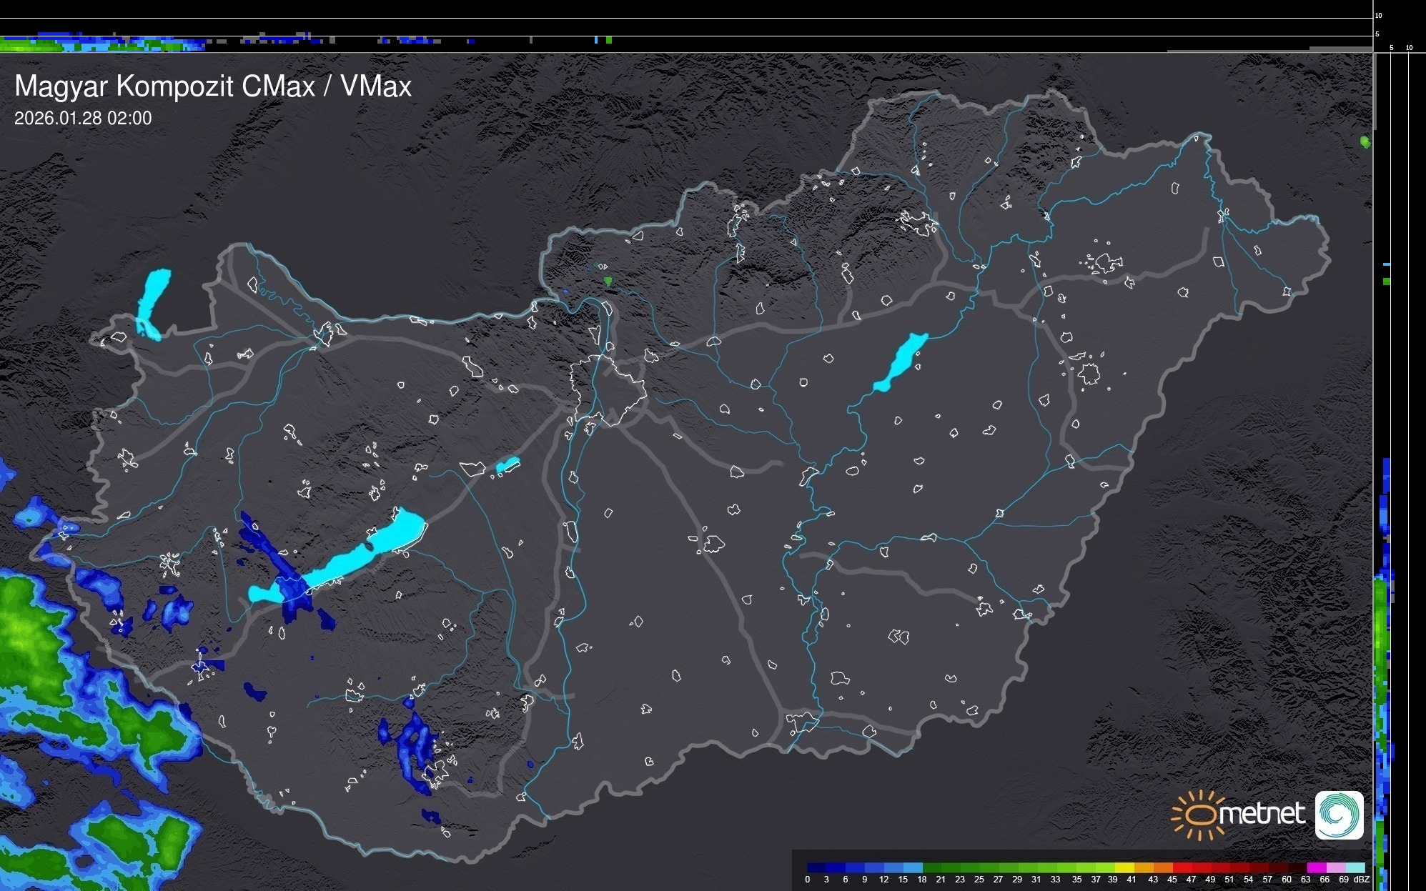Click the light cyan 69 dBZ legend swatch
Screen dimensions: 1426x891
point(1354,868)
